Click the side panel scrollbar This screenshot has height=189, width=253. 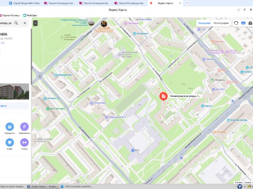tap(31, 56)
